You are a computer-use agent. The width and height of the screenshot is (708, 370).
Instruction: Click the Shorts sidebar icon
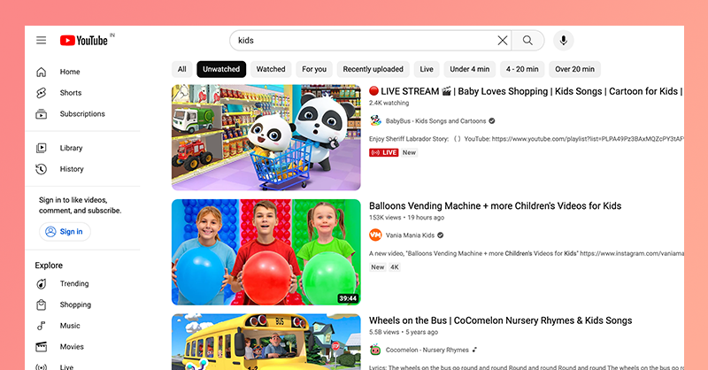coord(41,93)
